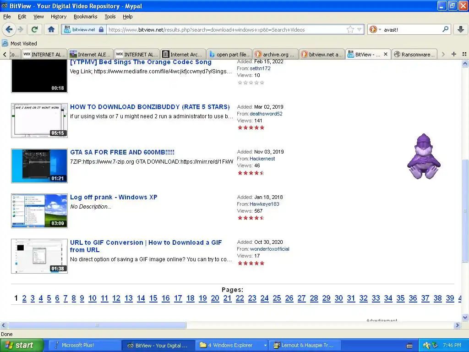This screenshot has width=469, height=352.
Task: Go to results page 10
Action: click(93, 298)
